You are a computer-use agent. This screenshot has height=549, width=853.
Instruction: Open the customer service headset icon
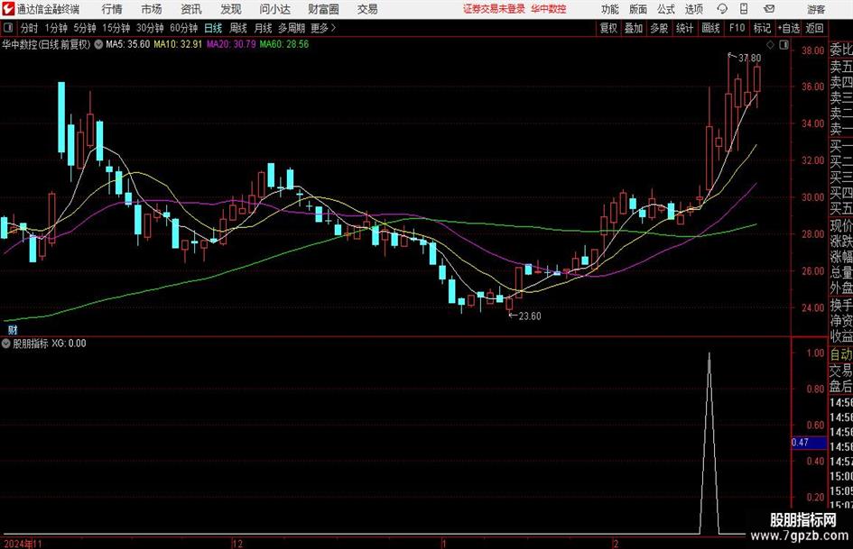(722, 9)
